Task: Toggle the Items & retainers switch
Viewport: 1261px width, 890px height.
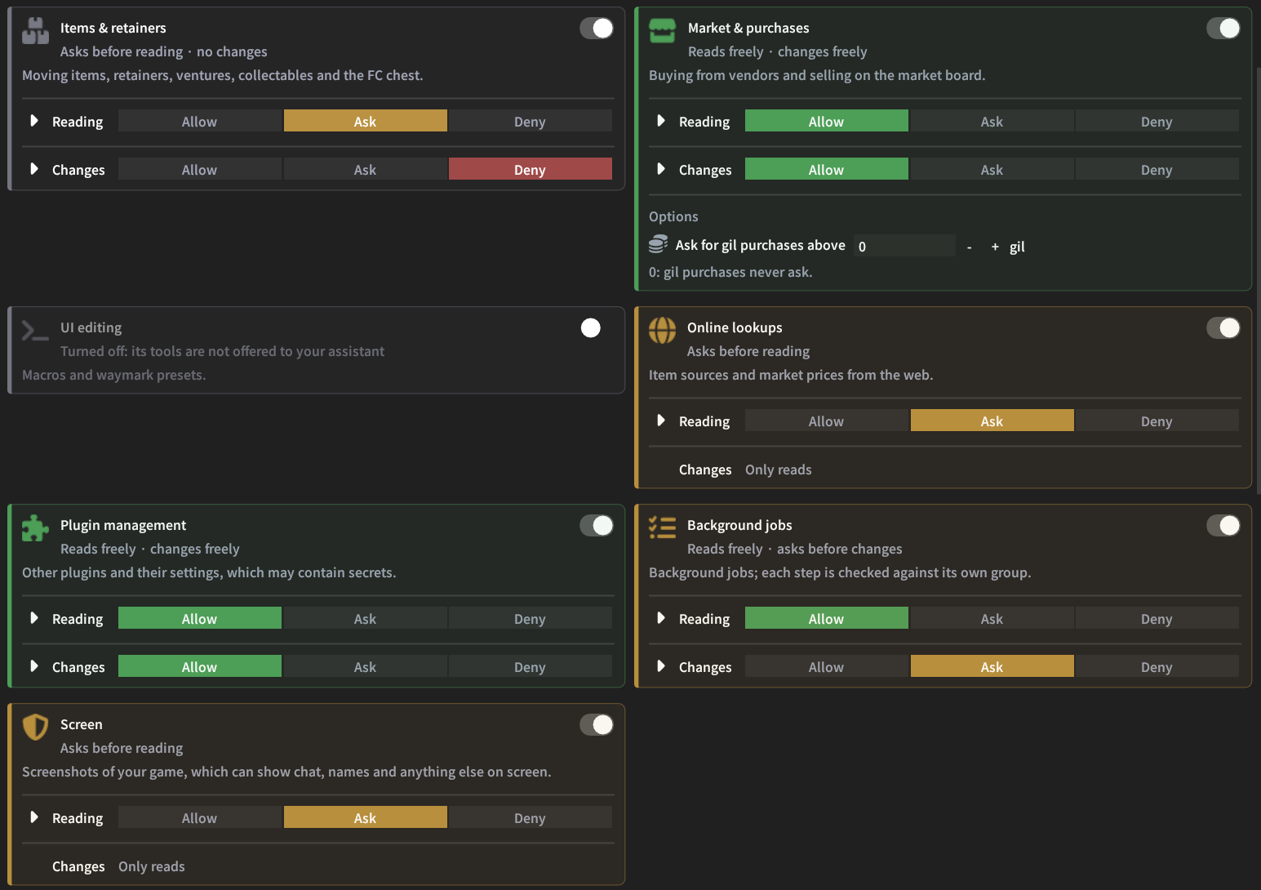Action: 597,28
